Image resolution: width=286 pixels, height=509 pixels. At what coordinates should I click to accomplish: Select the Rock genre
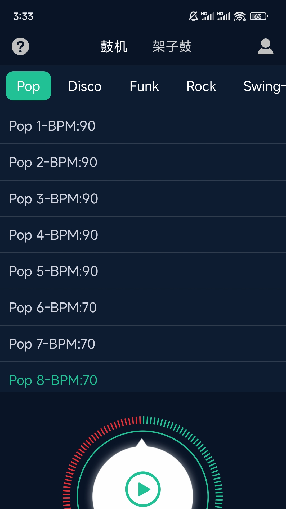201,86
